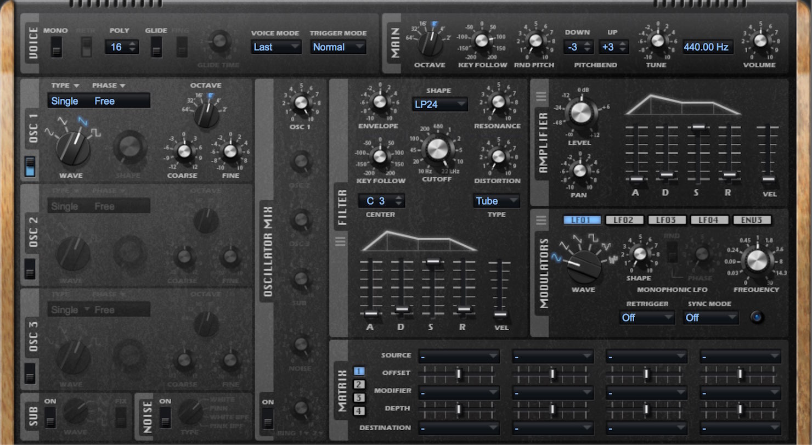Image resolution: width=812 pixels, height=445 pixels.
Task: Open the OSC 1 Type menu label
Action: pyautogui.click(x=65, y=86)
